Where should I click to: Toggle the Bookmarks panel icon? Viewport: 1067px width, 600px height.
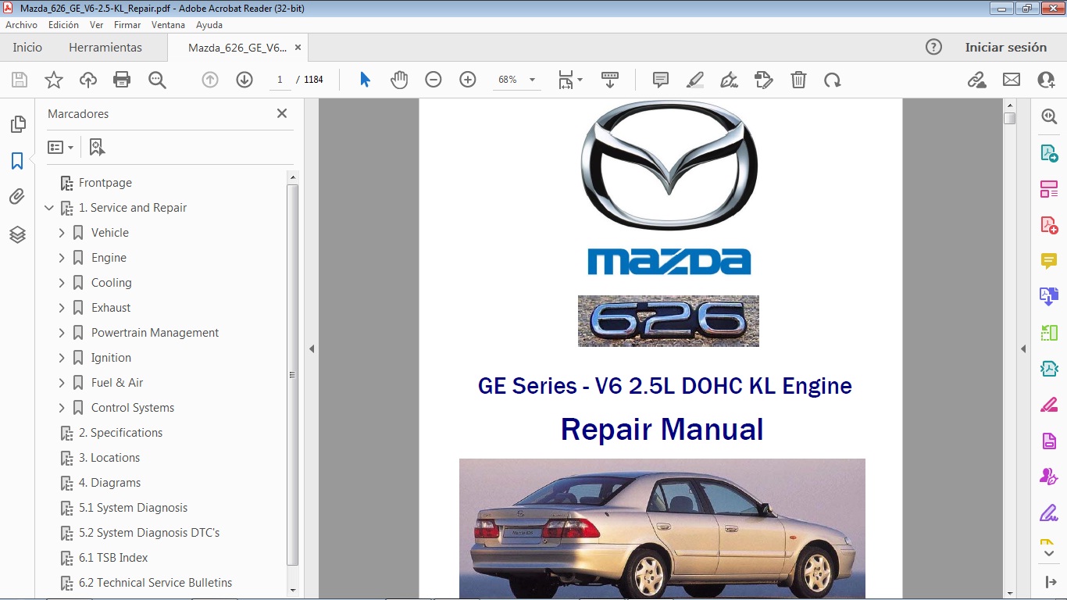[x=17, y=161]
